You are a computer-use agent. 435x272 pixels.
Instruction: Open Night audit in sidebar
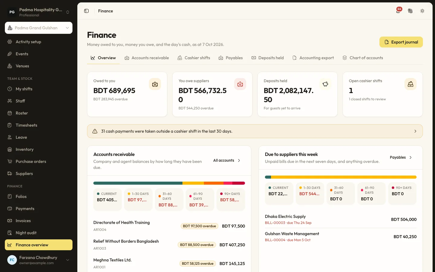pos(39,233)
